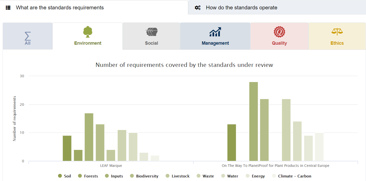
Task: Toggle Climate – Carbon series in legend
Action: click(291, 176)
